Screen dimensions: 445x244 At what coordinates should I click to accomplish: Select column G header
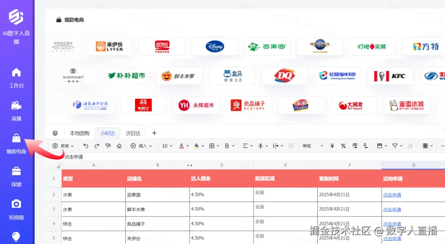click(413, 165)
